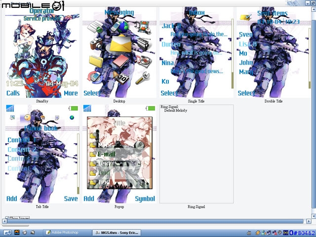Toggle the Show Images checkbox
This screenshot has width=316, height=237.
tap(7, 218)
